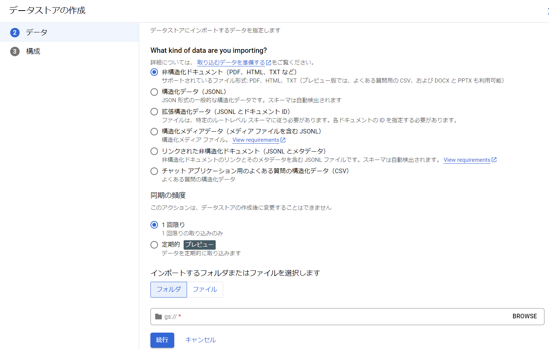Choose 定期的 sync frequency radio button
Image resolution: width=549 pixels, height=350 pixels.
154,244
